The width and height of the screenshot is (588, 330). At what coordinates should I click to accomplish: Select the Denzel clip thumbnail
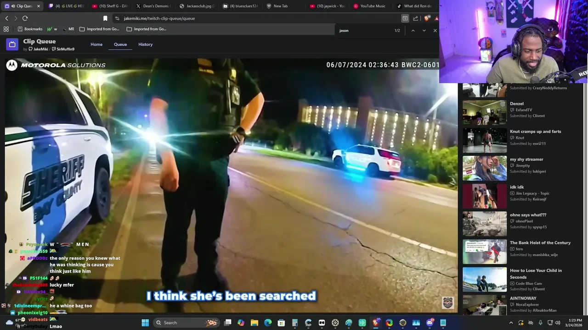485,112
